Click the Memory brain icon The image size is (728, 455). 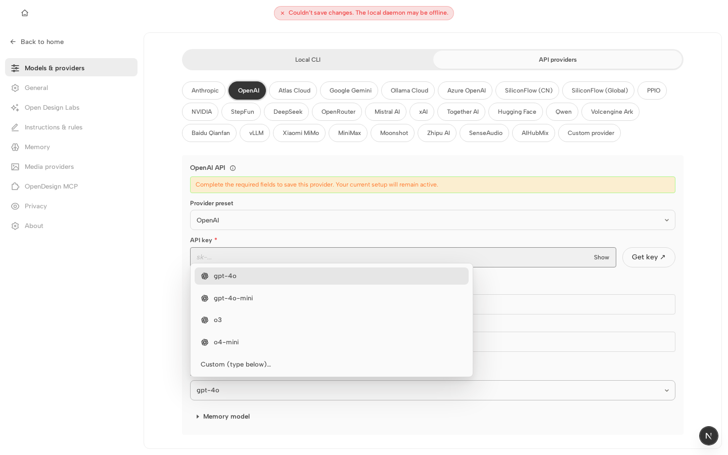[15, 147]
